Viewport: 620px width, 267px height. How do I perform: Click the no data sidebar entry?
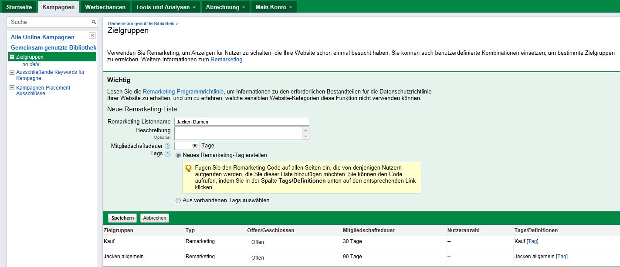(31, 64)
